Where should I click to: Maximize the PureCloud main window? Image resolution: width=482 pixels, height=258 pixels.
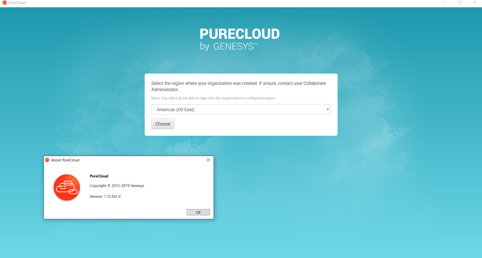460,3
